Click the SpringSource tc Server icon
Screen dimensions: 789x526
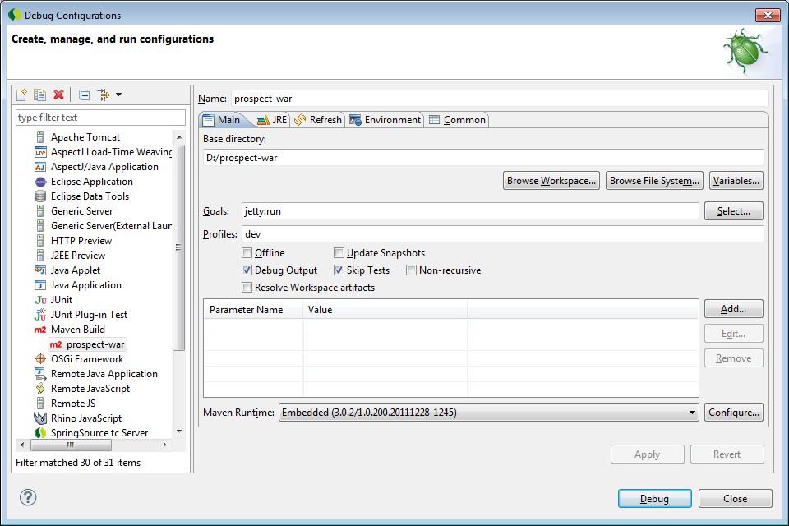[x=40, y=433]
